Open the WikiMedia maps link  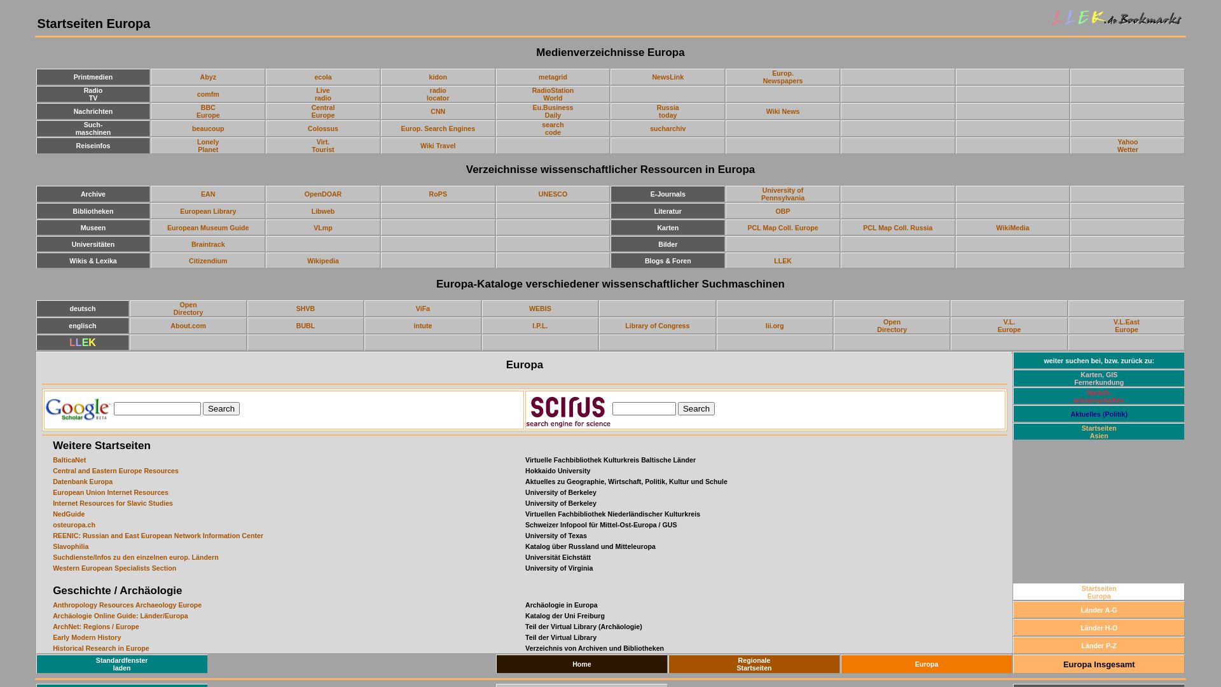point(1012,228)
